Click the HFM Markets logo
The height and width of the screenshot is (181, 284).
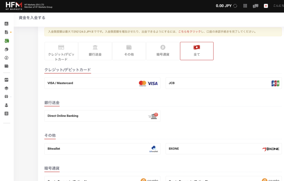click(14, 6)
